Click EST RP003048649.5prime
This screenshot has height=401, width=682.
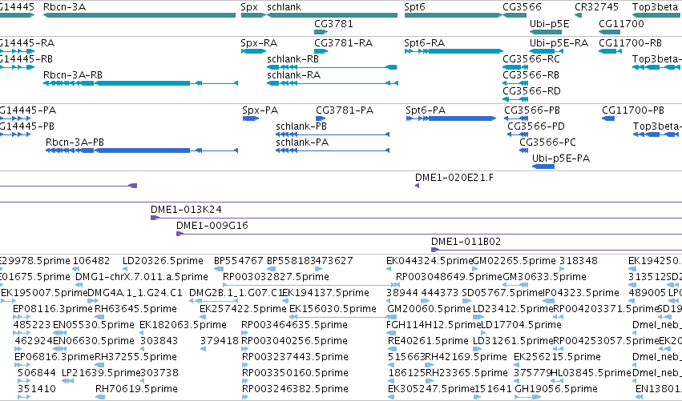pyautogui.click(x=450, y=277)
